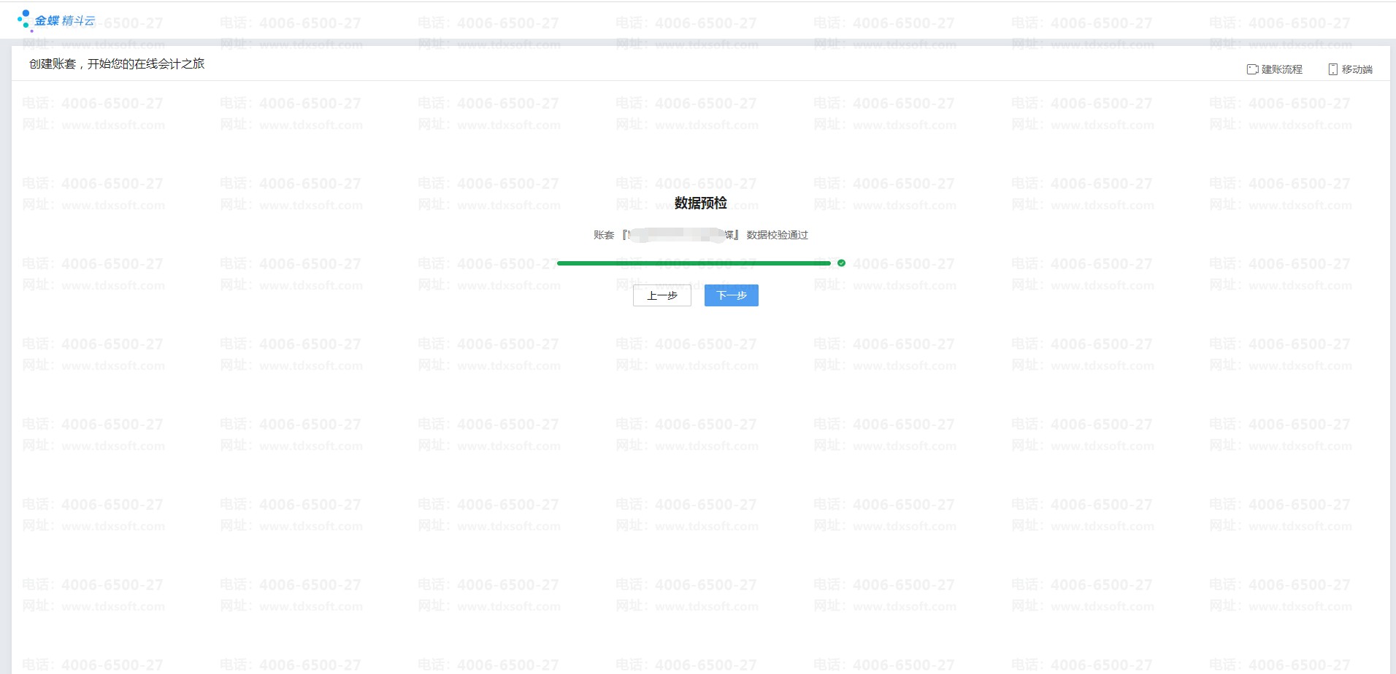
Task: Open the 移动端 link
Action: click(x=1357, y=69)
